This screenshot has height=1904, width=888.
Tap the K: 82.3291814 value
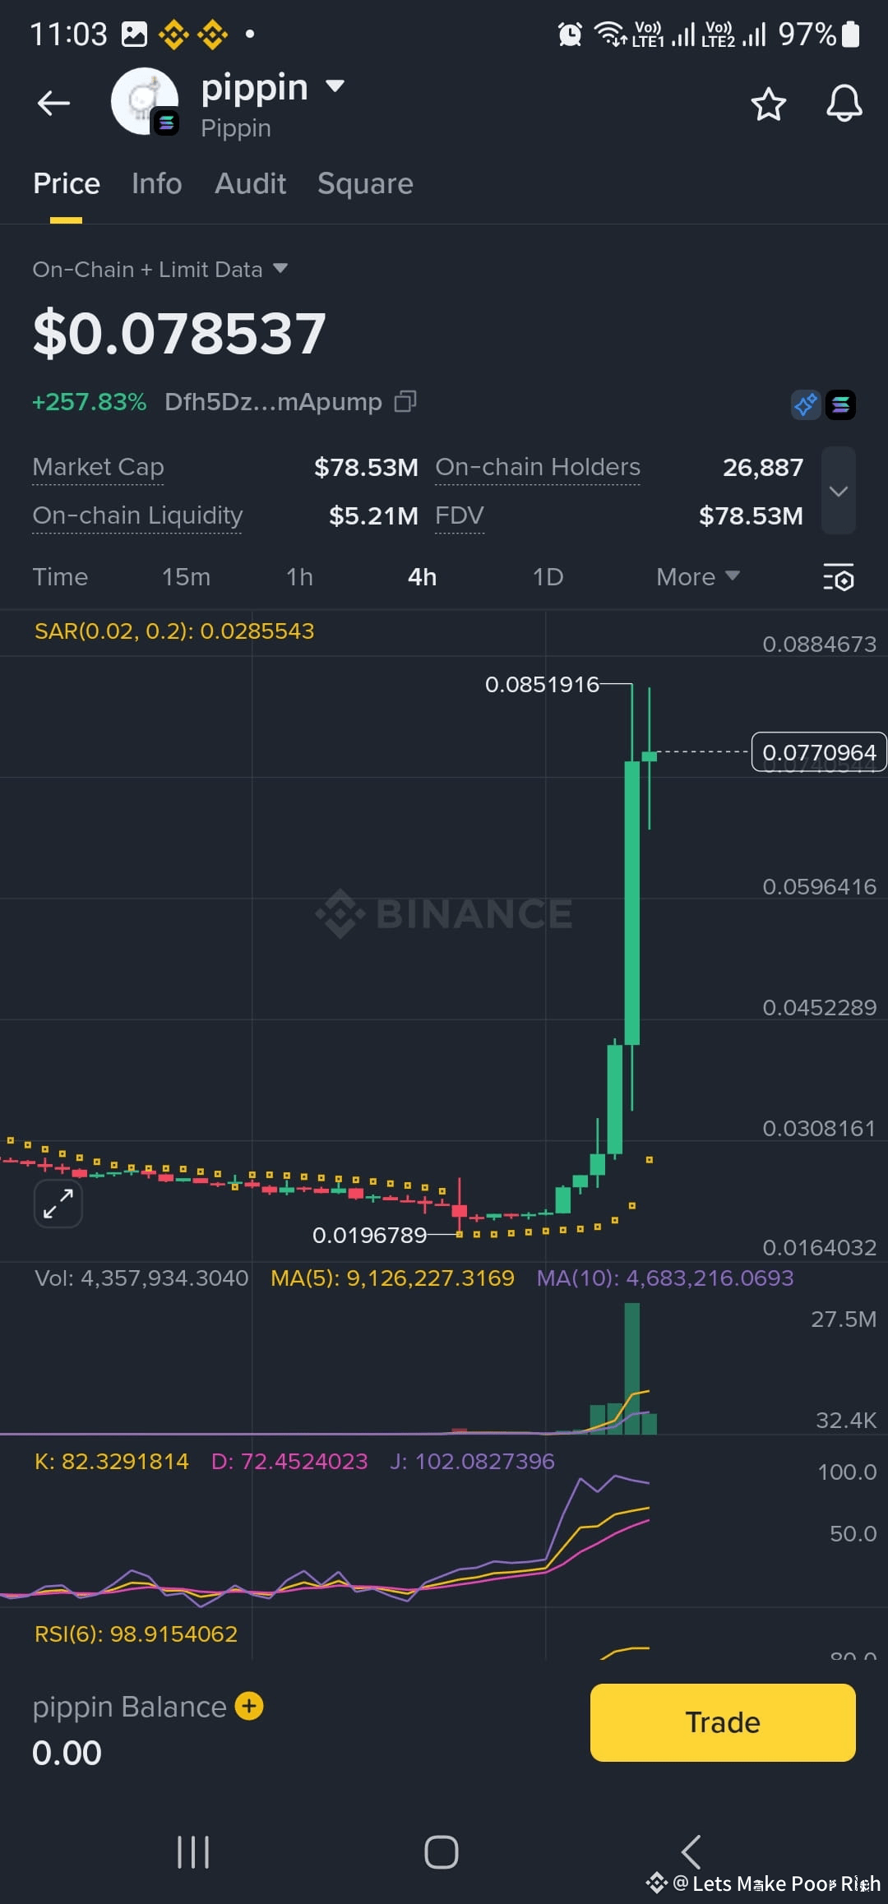point(112,1461)
